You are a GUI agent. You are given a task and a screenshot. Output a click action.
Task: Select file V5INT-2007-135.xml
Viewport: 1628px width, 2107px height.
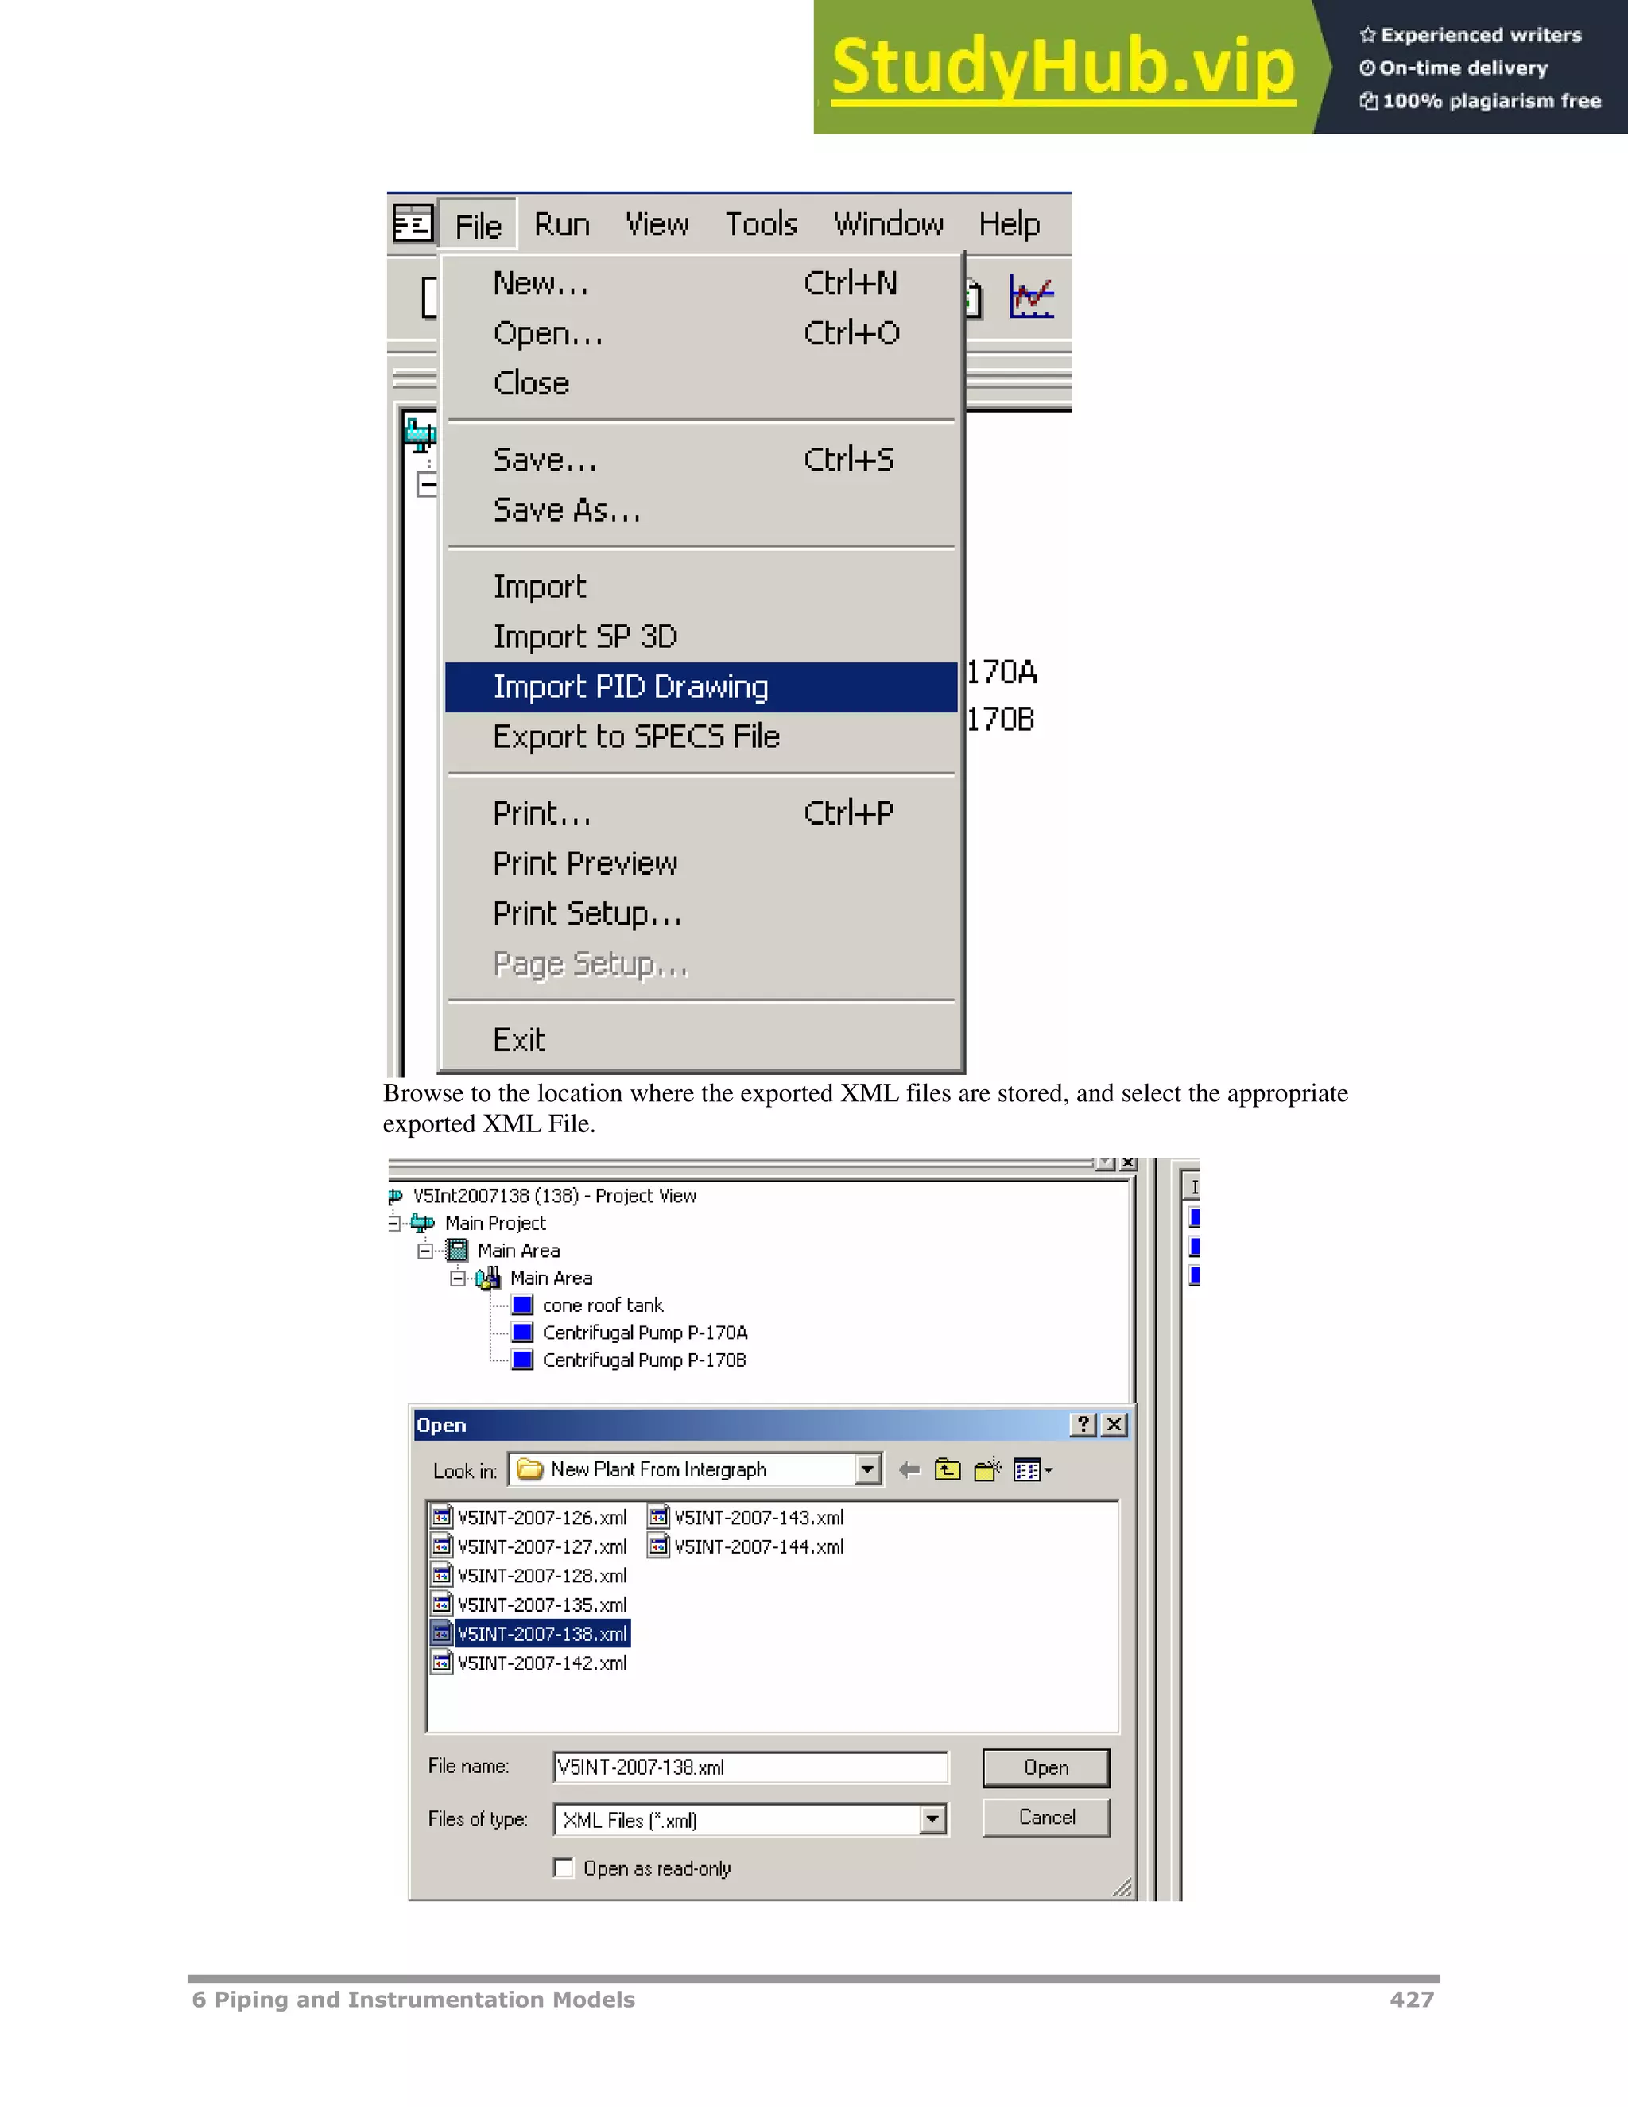pyautogui.click(x=541, y=1605)
